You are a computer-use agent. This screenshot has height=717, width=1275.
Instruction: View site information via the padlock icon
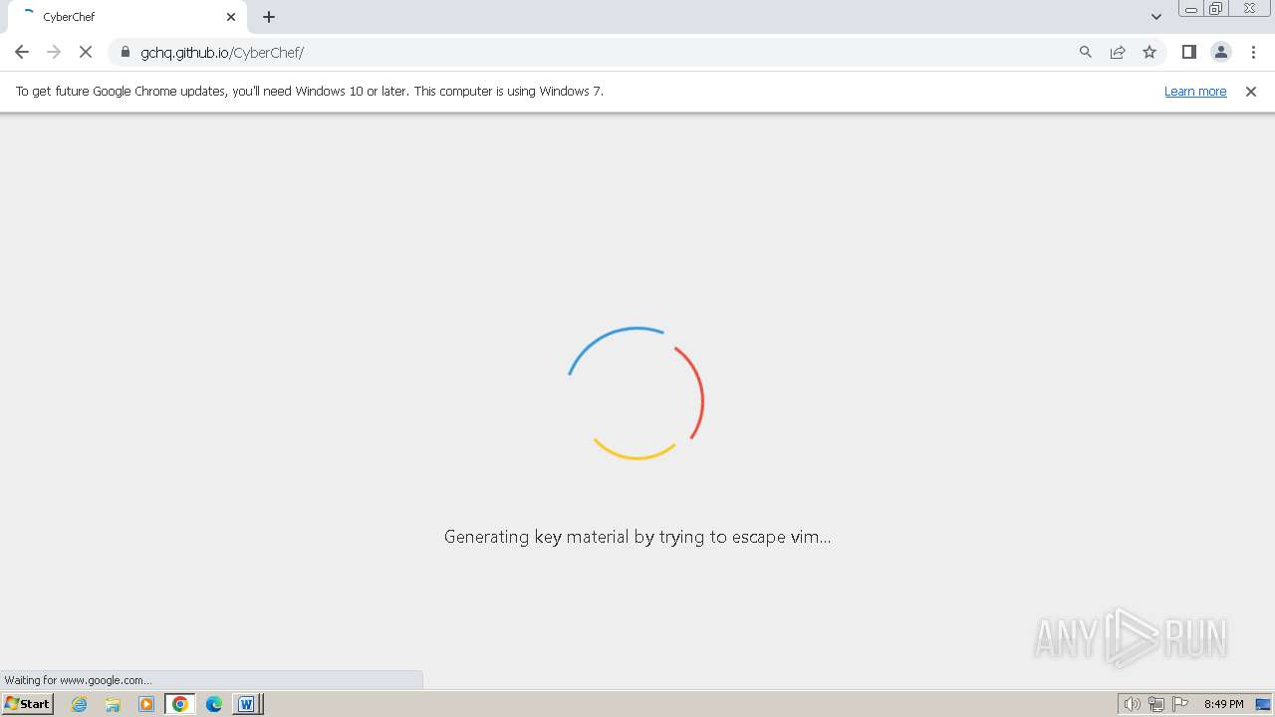(126, 52)
